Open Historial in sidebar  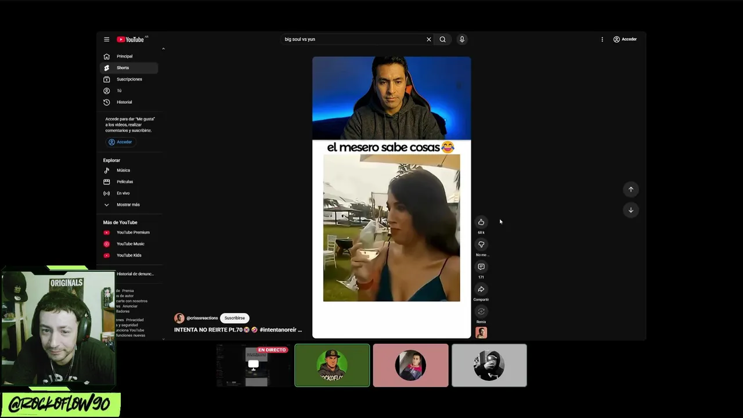(x=129, y=102)
